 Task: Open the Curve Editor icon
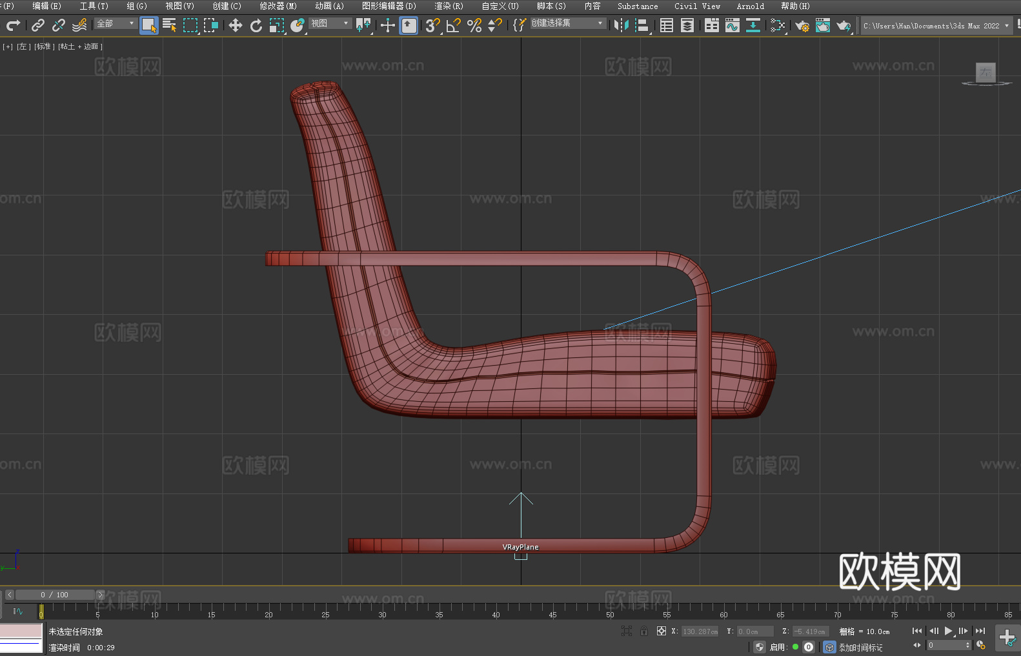[x=733, y=25]
